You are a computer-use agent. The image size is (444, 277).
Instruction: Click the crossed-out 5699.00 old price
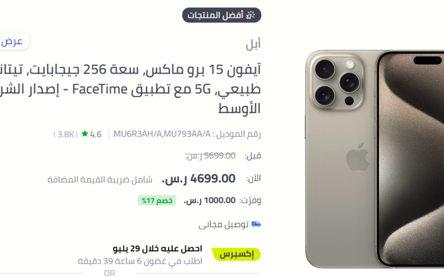[x=210, y=156]
